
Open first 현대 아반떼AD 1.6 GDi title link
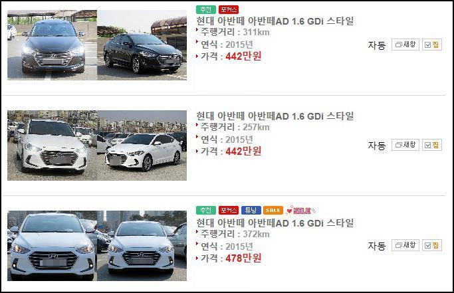(x=275, y=21)
